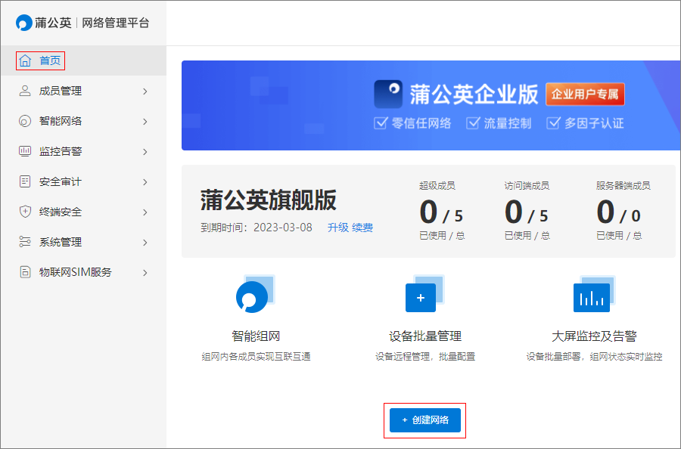The width and height of the screenshot is (681, 449).
Task: Click the 组网内各成员实现互联互通 description
Action: 256,357
